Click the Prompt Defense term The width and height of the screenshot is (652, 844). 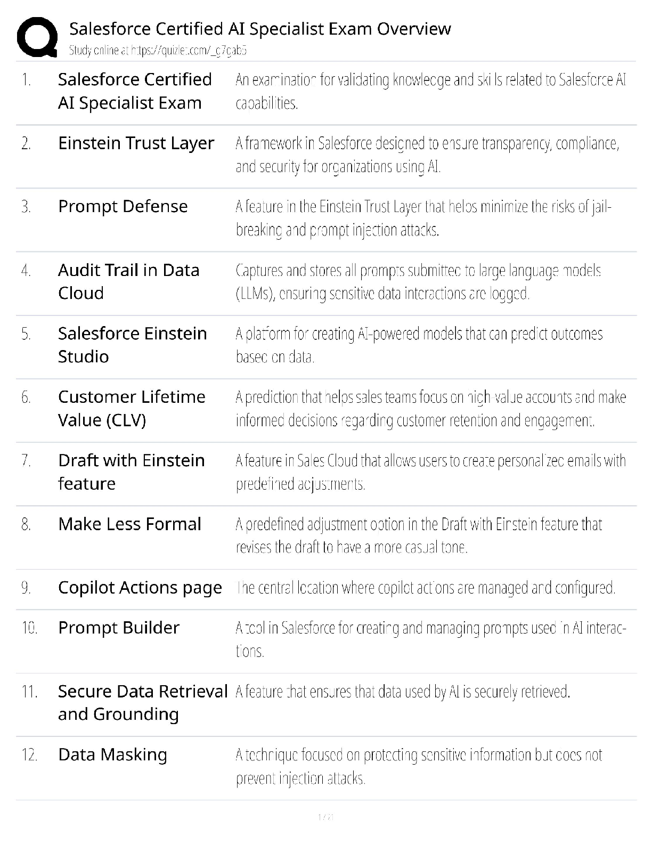point(123,206)
